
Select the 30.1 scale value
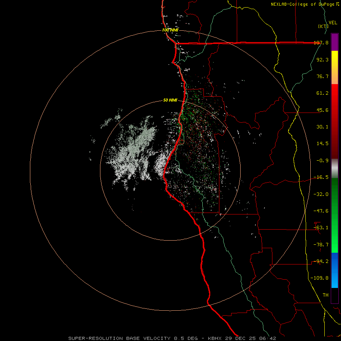322,127
